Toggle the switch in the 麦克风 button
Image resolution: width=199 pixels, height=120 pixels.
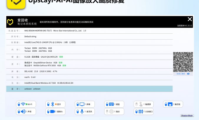click(x=78, y=111)
